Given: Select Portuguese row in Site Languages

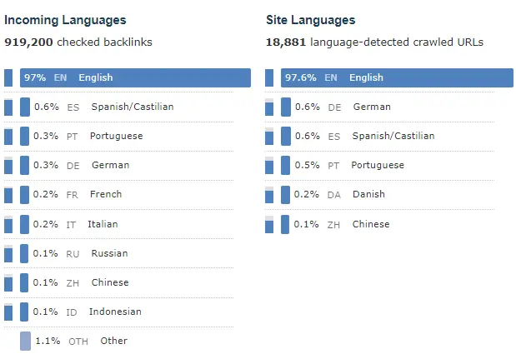Looking at the screenshot, I should tap(377, 165).
